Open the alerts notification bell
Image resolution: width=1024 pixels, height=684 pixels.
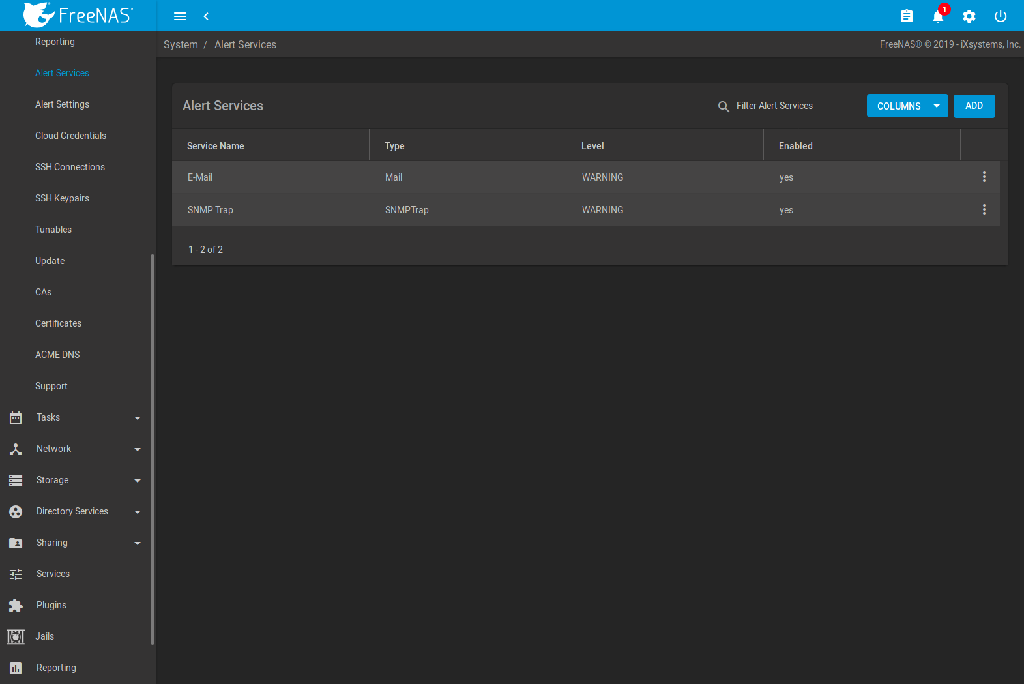[938, 16]
